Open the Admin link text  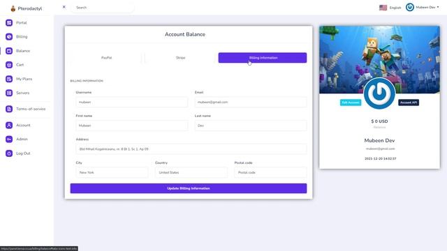[x=22, y=139]
